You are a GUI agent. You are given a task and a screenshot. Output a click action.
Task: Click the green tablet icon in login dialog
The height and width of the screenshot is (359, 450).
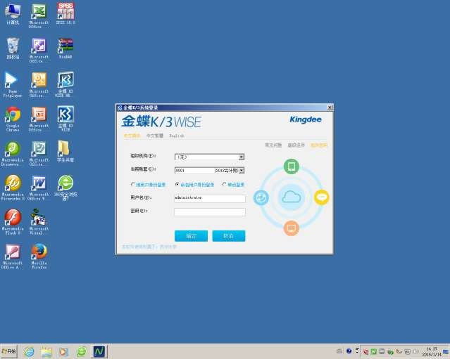pos(292,167)
